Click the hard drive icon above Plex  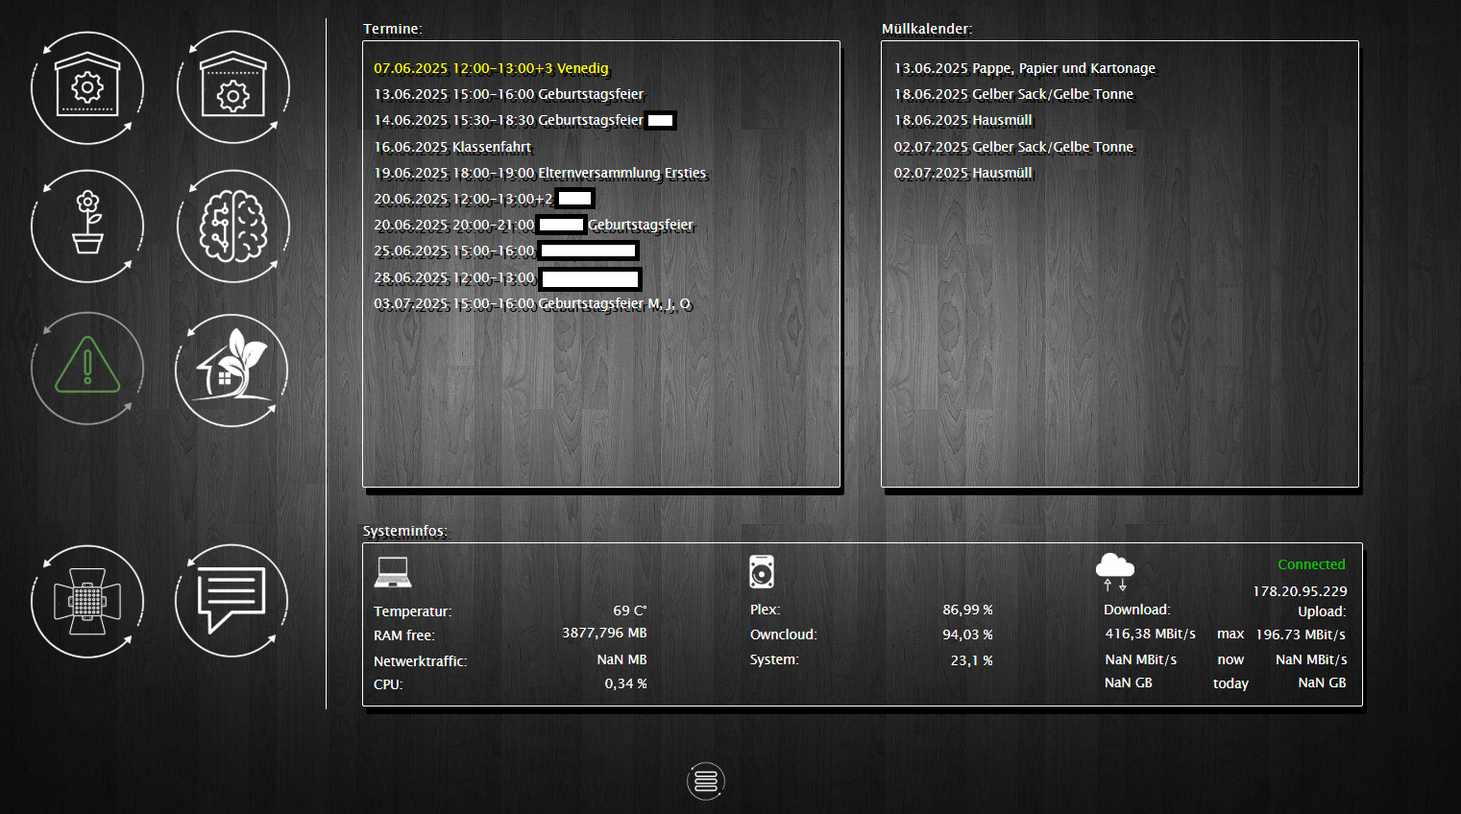click(762, 572)
